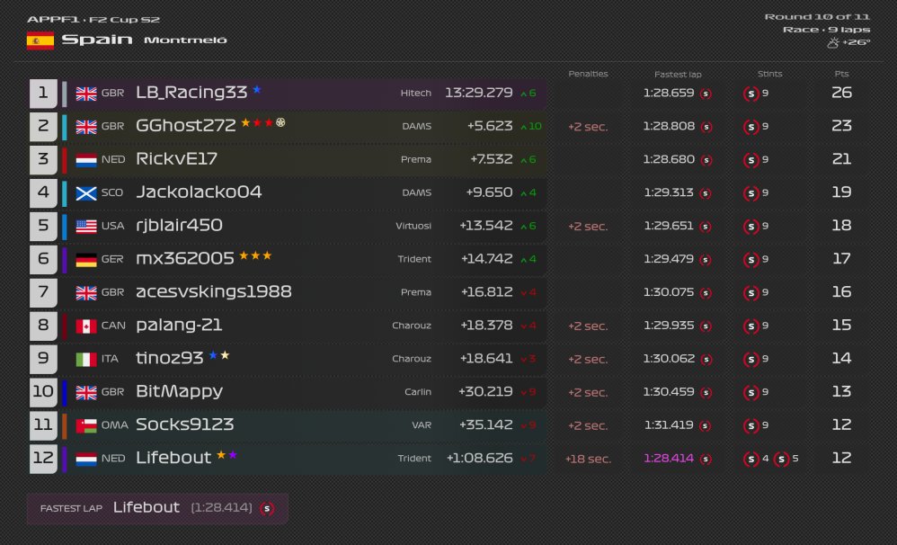This screenshot has height=545, width=897.
Task: Click the soft tyre icon in Fastest Lap banner
Action: pos(267,508)
